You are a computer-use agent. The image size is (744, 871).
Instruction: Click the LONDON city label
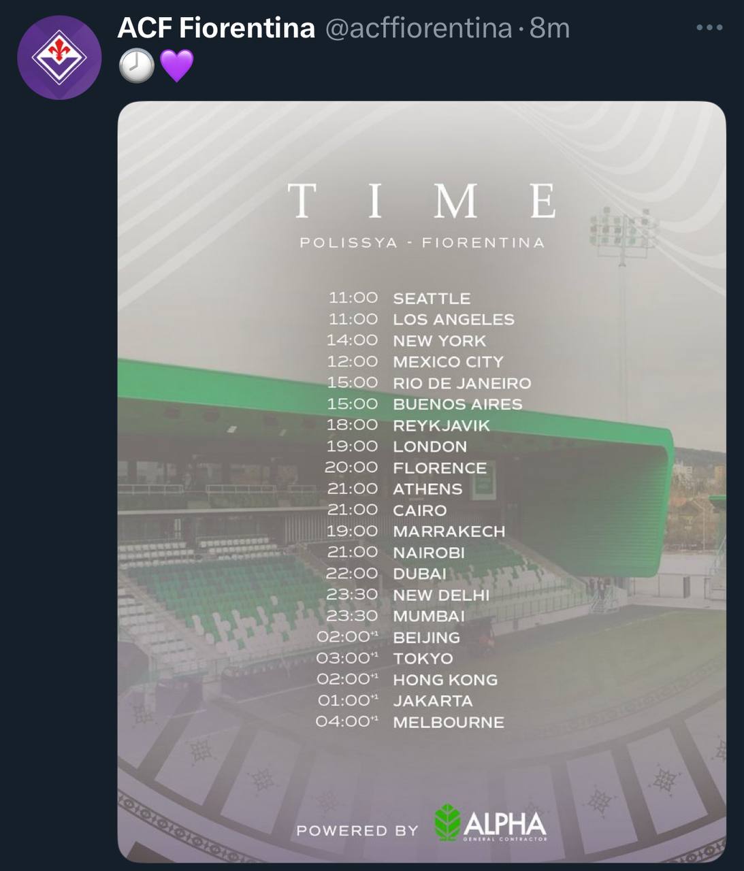point(430,447)
